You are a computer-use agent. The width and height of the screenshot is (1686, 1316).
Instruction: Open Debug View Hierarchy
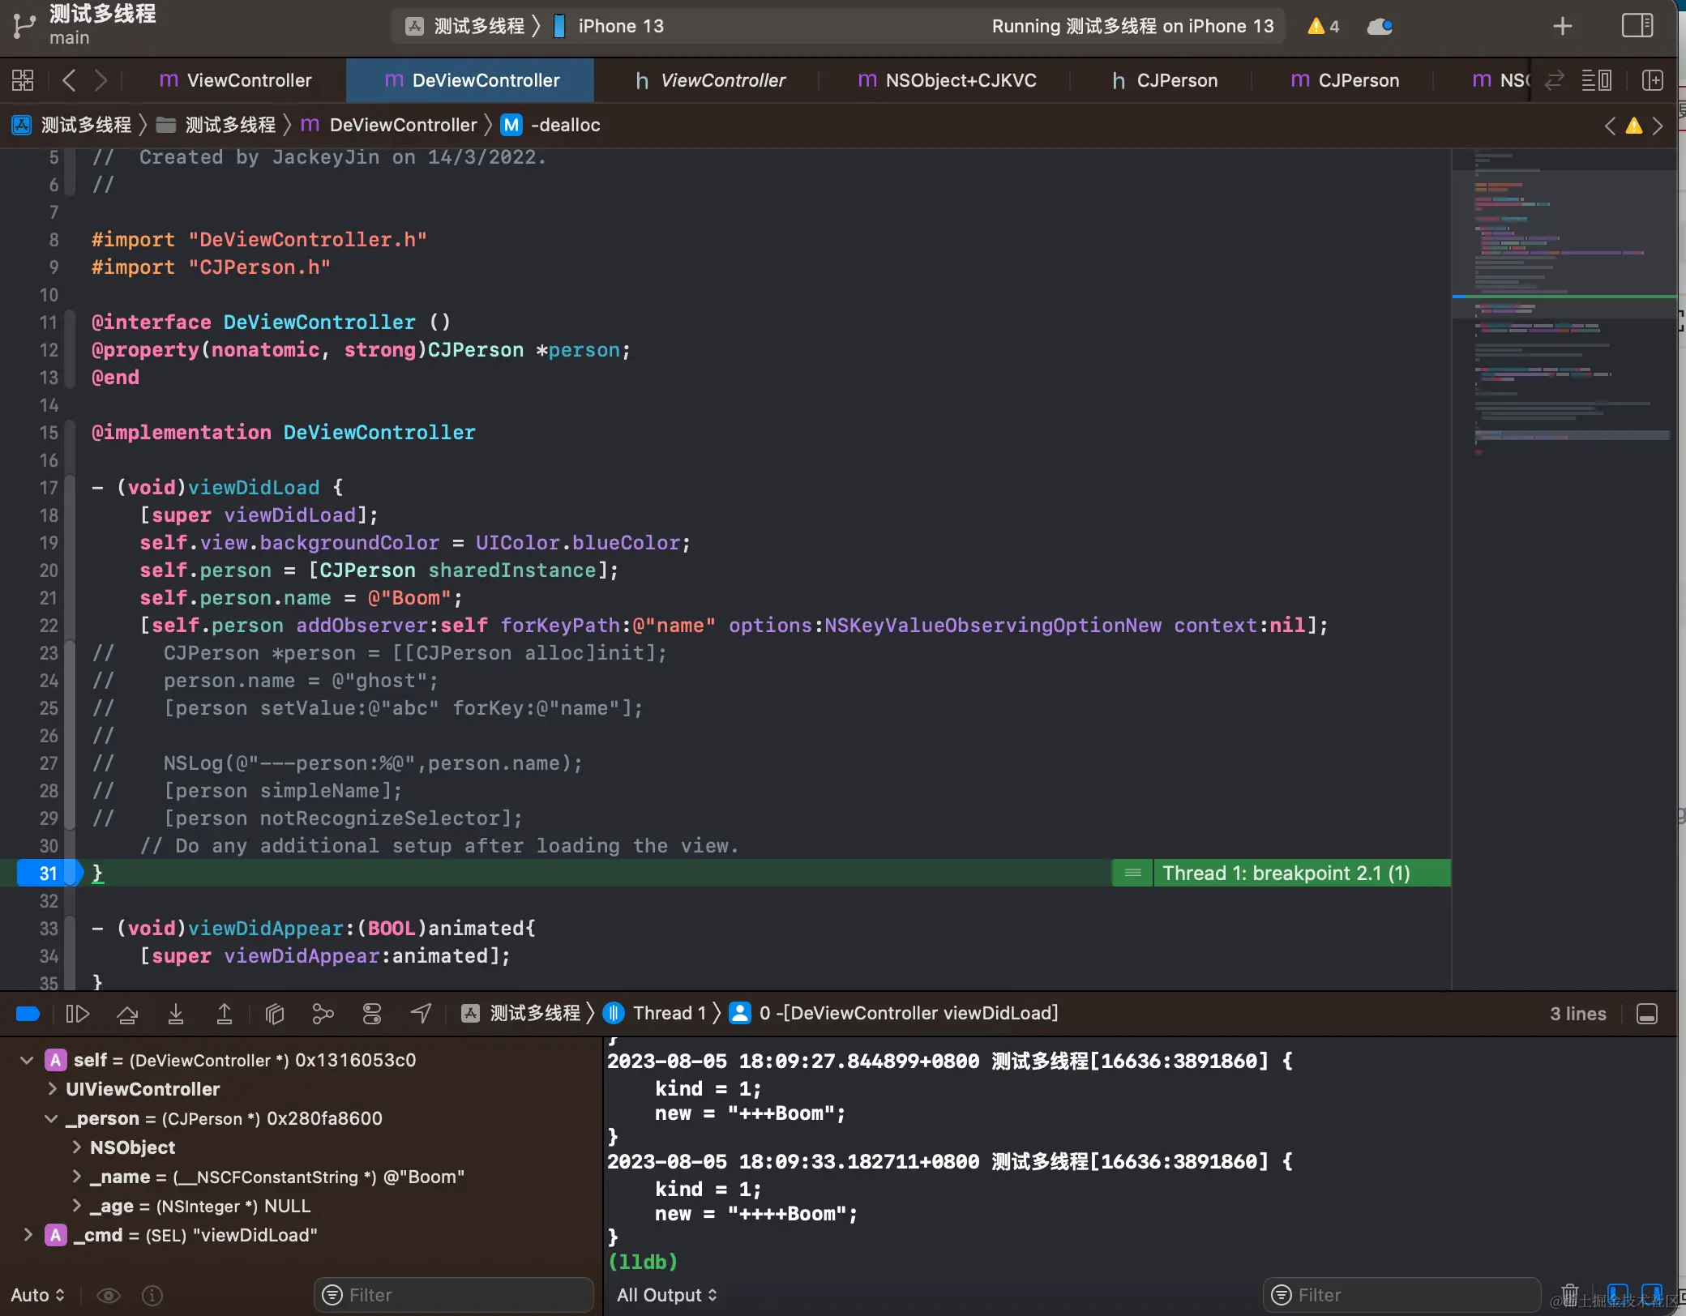point(275,1014)
